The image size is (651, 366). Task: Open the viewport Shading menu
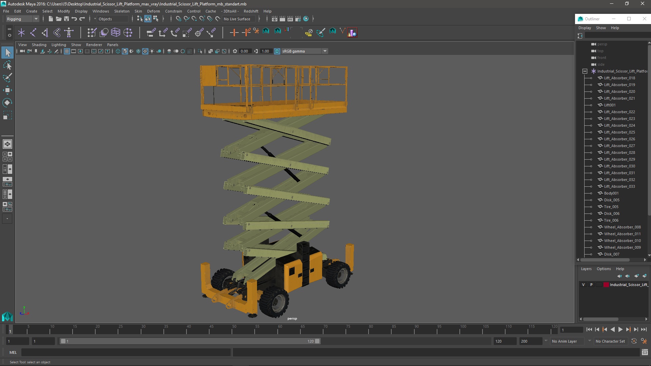click(39, 45)
